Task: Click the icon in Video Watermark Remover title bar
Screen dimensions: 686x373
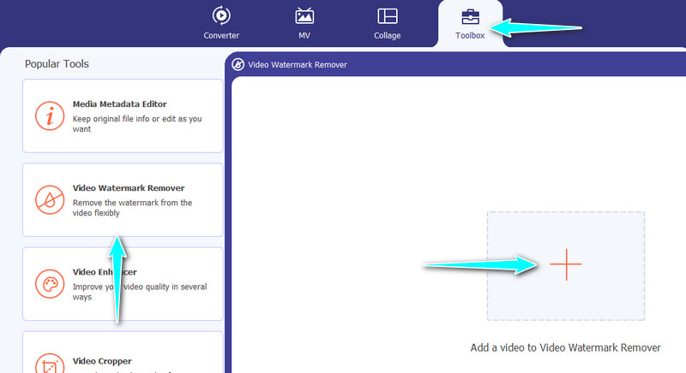Action: tap(238, 64)
